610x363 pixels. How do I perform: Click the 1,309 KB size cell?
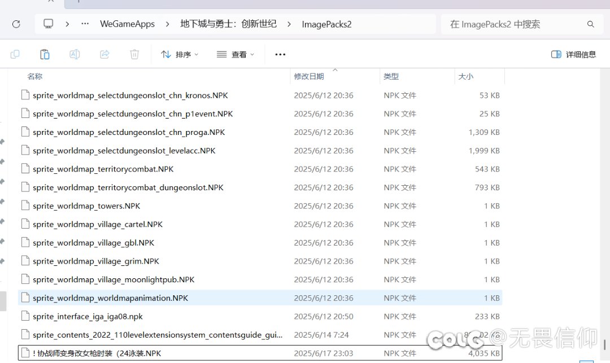pyautogui.click(x=484, y=132)
